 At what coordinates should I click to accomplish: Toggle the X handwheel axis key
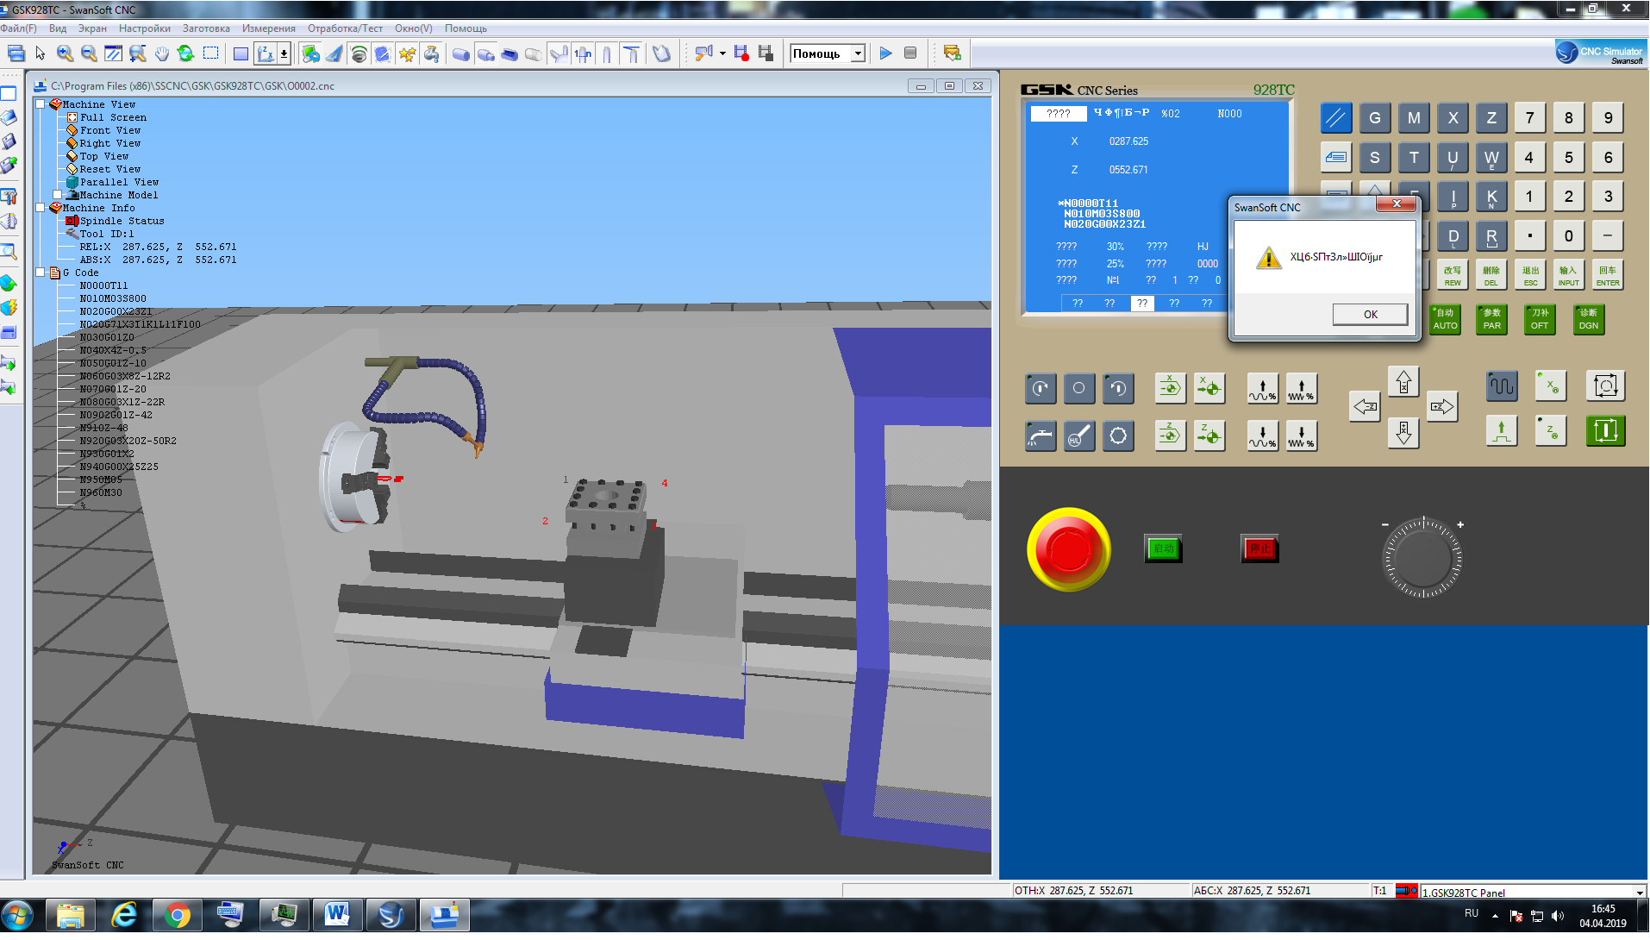click(1552, 385)
